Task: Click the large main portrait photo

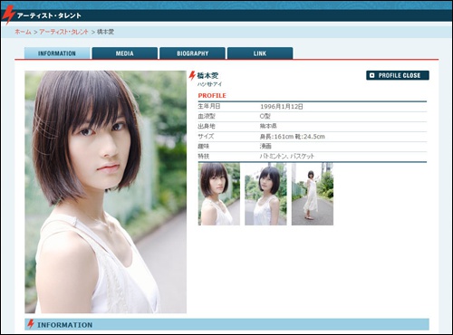Action: point(106,192)
